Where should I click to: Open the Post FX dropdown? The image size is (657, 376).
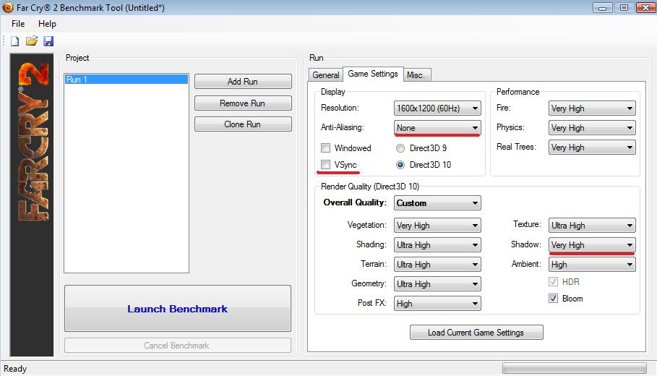click(x=437, y=304)
